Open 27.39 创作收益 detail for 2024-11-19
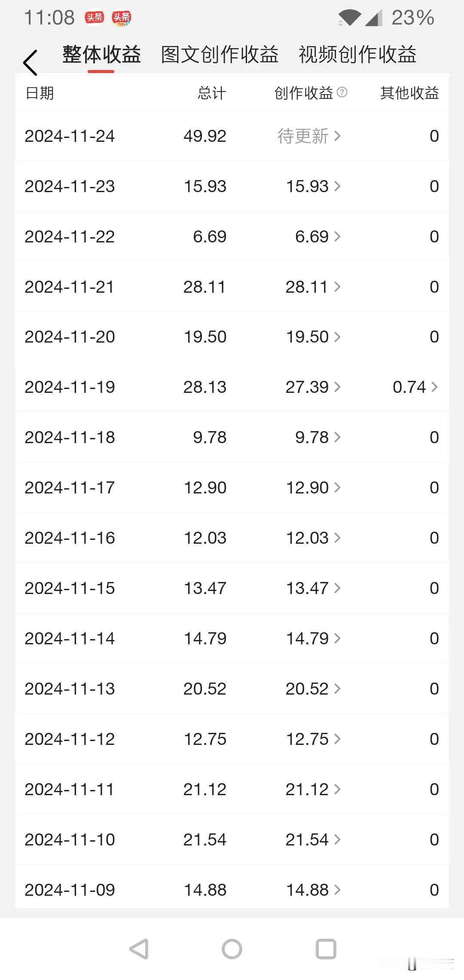This screenshot has height=980, width=464. [x=313, y=387]
